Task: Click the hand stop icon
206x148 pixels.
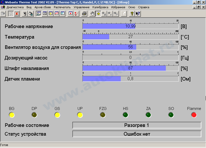Action: (x=92, y=14)
